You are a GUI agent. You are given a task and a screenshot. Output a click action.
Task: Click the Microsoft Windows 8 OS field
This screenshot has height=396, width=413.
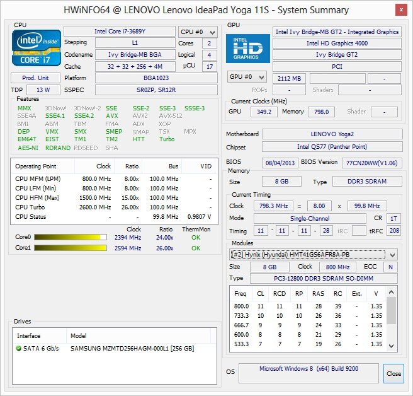pos(308,373)
